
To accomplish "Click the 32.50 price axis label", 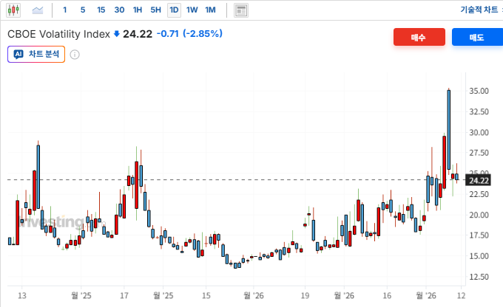I will [x=479, y=111].
